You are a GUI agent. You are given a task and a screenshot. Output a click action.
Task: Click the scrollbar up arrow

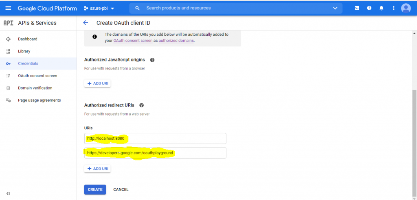pyautogui.click(x=414, y=33)
